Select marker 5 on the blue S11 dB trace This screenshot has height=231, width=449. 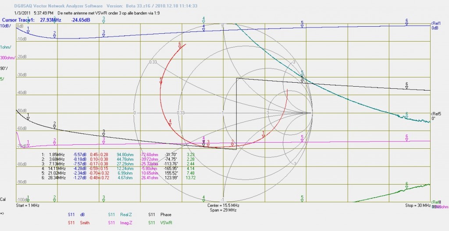302,24
